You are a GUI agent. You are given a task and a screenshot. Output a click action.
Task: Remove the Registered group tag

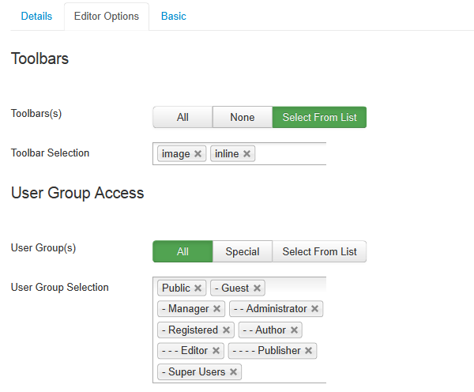[x=226, y=330]
